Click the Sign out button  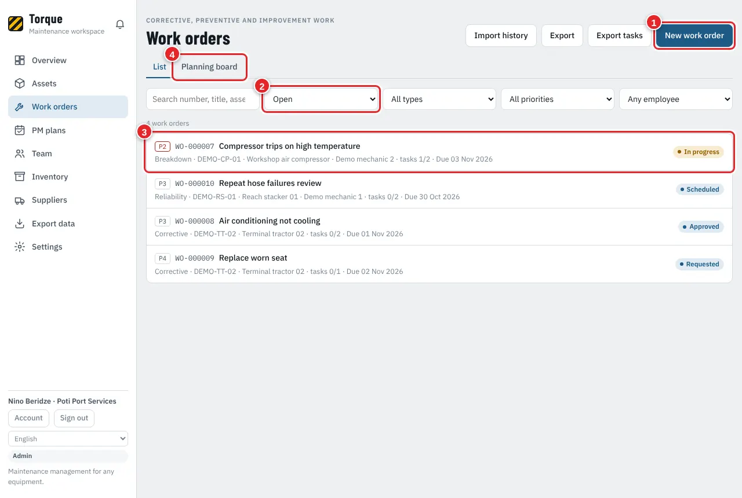coord(74,418)
